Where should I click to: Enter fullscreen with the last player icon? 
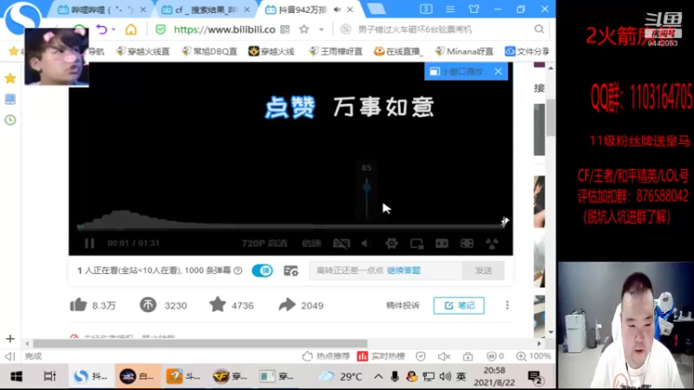pos(492,244)
